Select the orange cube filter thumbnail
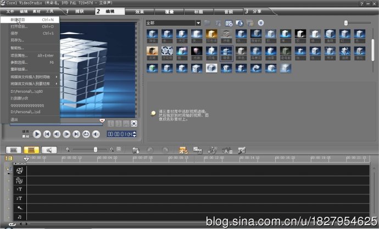Viewport: 379px width, 229px height. [211, 34]
